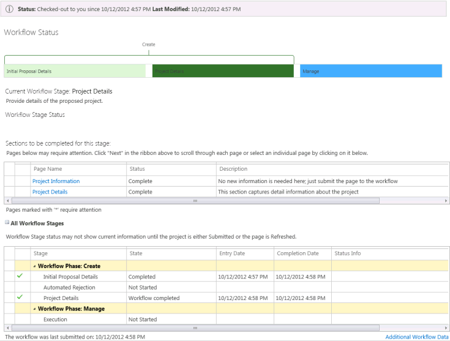Select the Initial Proposal Details stage bar
This screenshot has width=450, height=341.
point(75,71)
